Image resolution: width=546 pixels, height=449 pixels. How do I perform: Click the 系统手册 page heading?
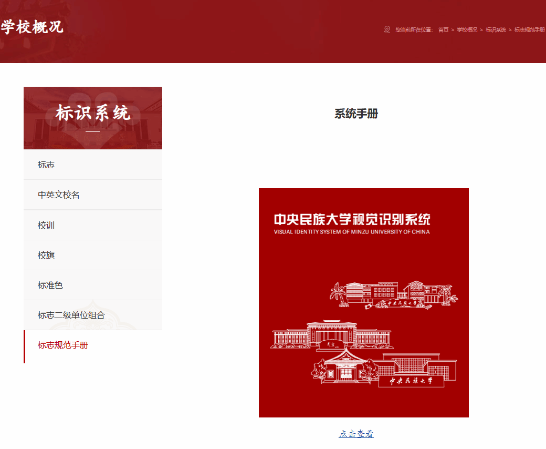(x=356, y=114)
